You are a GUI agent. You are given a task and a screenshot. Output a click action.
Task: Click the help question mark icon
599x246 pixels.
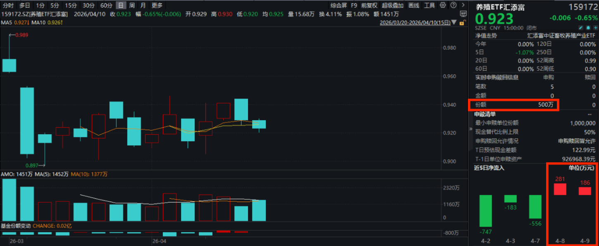click(453, 5)
